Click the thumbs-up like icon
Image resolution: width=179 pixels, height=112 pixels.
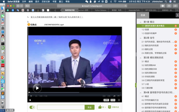click(100, 107)
